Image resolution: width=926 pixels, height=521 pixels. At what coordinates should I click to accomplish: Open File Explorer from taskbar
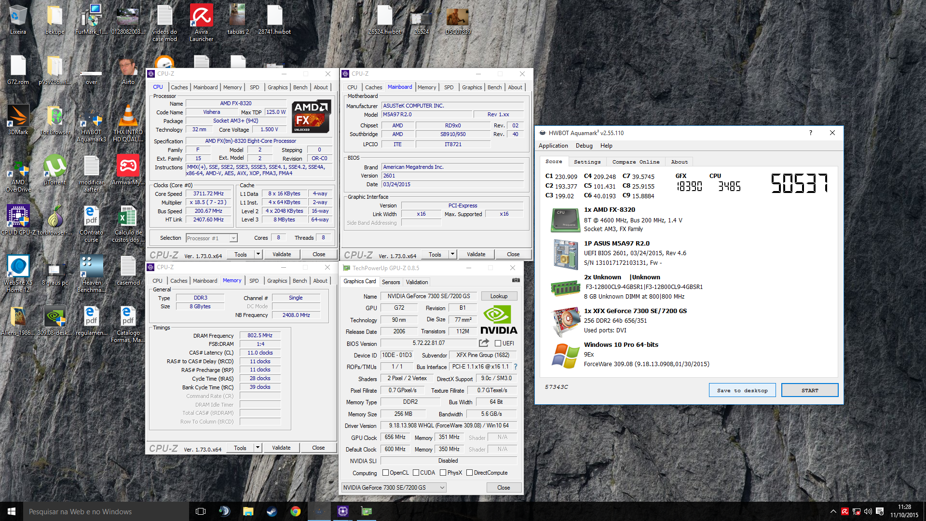[248, 511]
